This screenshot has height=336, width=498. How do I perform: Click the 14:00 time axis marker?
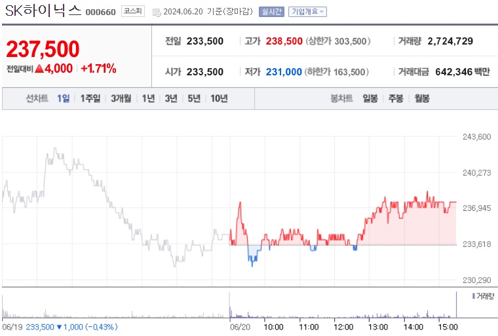coord(413,327)
